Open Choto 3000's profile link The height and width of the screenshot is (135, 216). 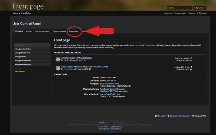[69, 69]
